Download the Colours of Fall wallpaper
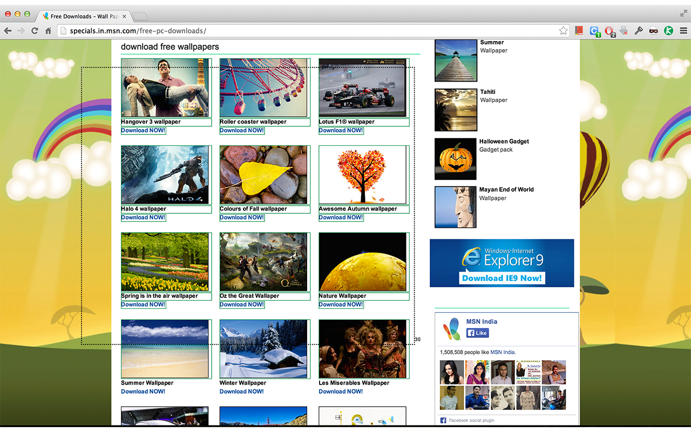The image size is (691, 432). (242, 217)
